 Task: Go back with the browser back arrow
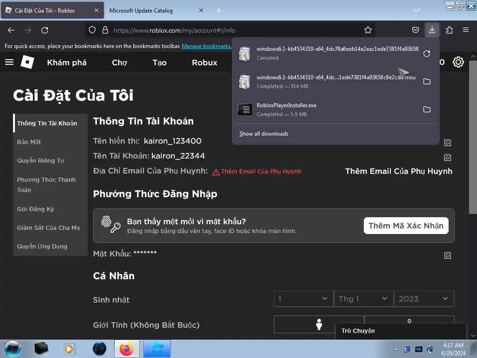pyautogui.click(x=11, y=30)
